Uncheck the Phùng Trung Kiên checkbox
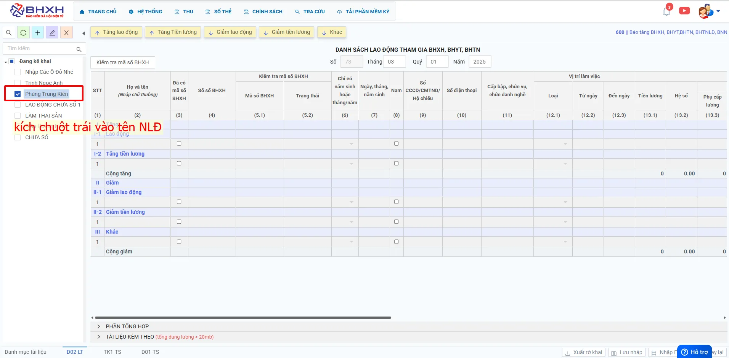This screenshot has width=729, height=358. pyautogui.click(x=18, y=94)
